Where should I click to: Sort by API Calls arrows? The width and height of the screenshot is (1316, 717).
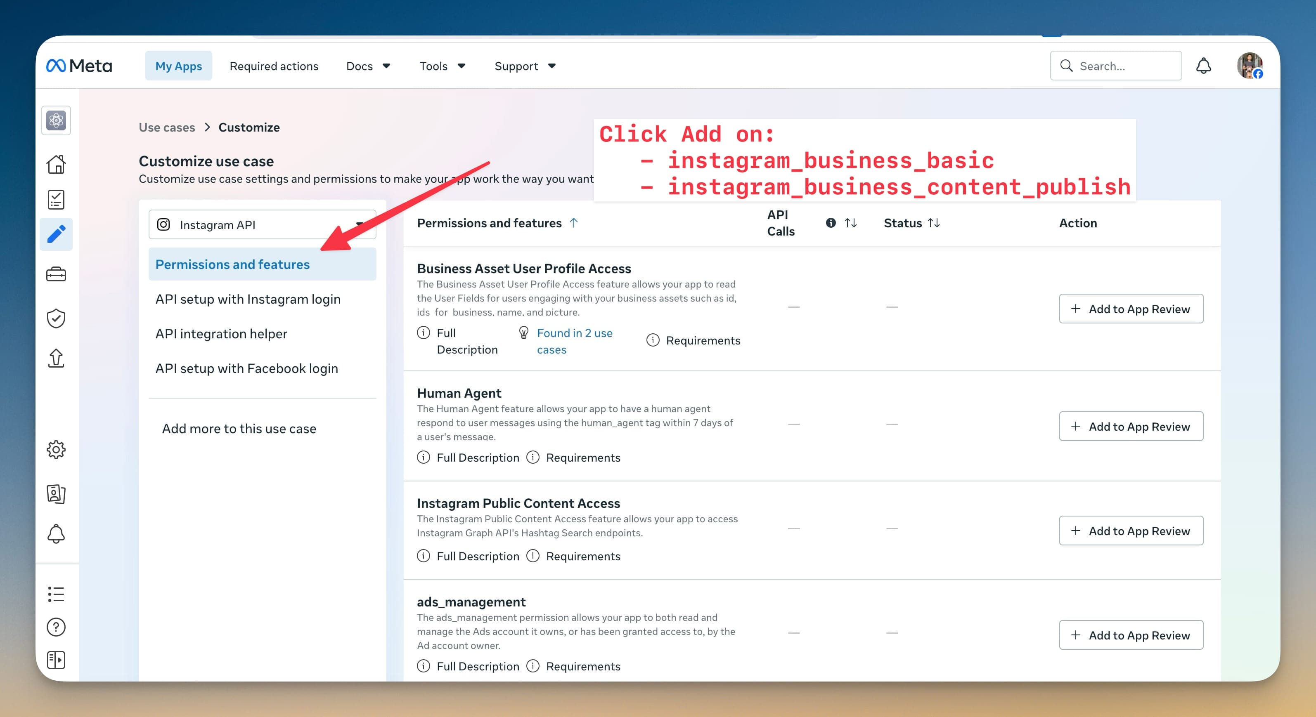pyautogui.click(x=851, y=223)
